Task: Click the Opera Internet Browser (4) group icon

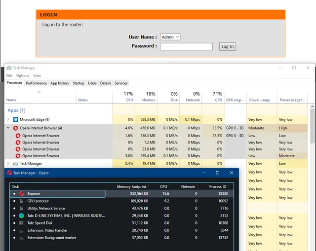Action: click(15, 128)
